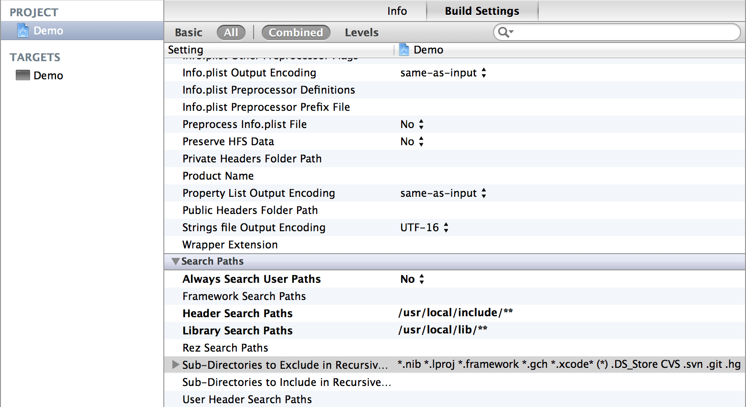
Task: Click the Demo column header project icon
Action: coord(404,50)
